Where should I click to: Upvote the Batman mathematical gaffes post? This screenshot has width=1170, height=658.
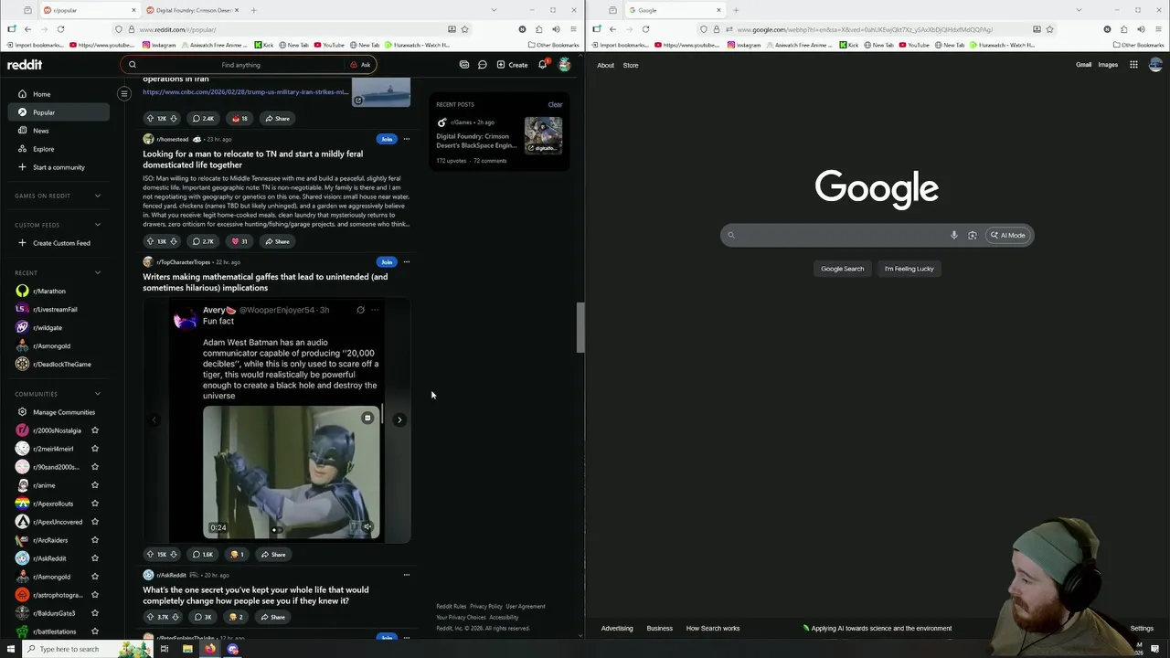tap(150, 554)
